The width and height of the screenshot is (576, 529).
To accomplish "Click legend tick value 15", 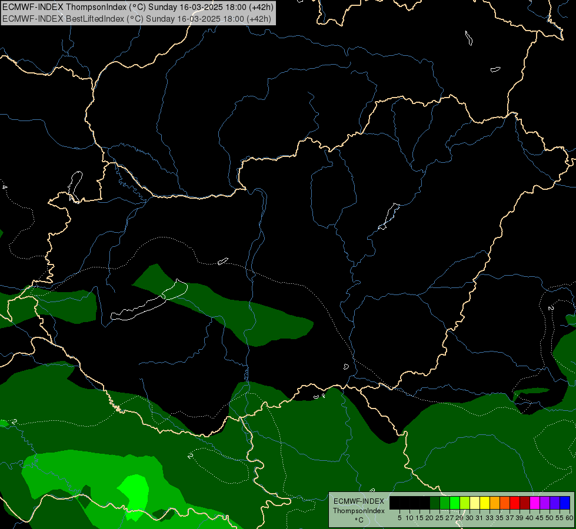I will click(x=419, y=518).
